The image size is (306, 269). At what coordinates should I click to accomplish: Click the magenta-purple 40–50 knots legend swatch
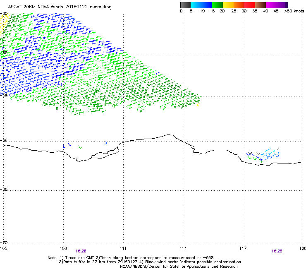pyautogui.click(x=277, y=5)
